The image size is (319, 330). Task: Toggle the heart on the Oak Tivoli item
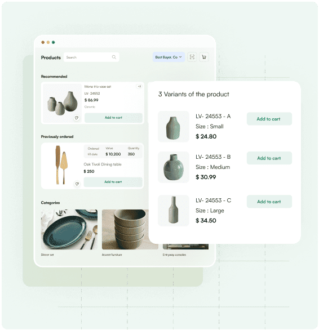click(77, 184)
